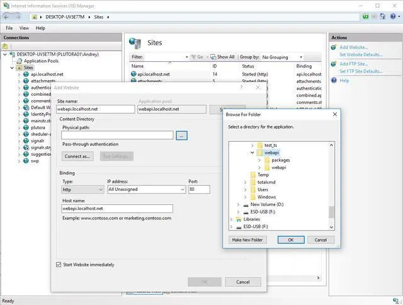403x305 pixels.
Task: Open the binding Type dropdown
Action: tap(82, 189)
